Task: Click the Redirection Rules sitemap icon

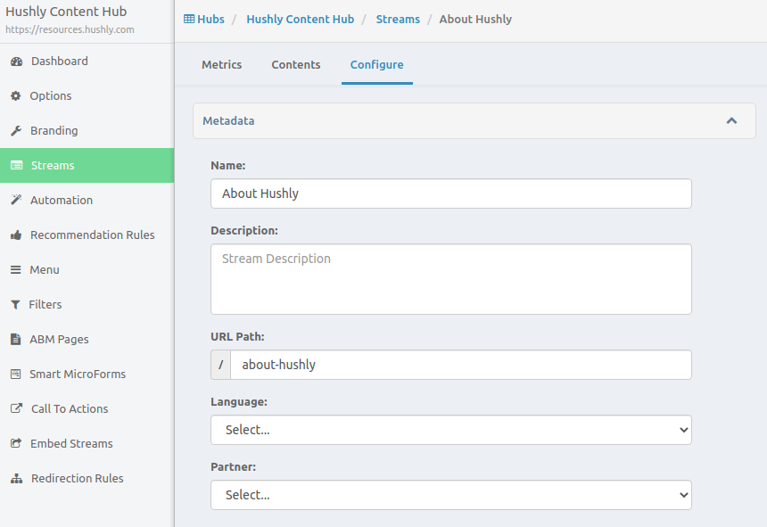Action: click(x=17, y=478)
